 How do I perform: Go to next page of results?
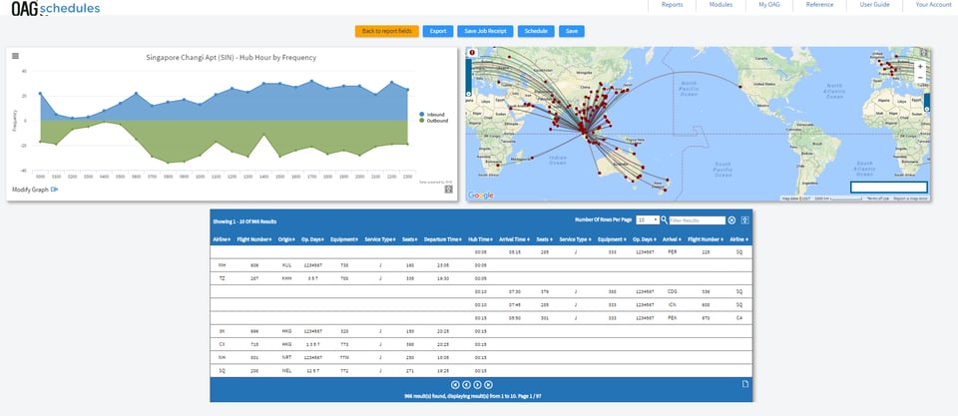pyautogui.click(x=477, y=385)
